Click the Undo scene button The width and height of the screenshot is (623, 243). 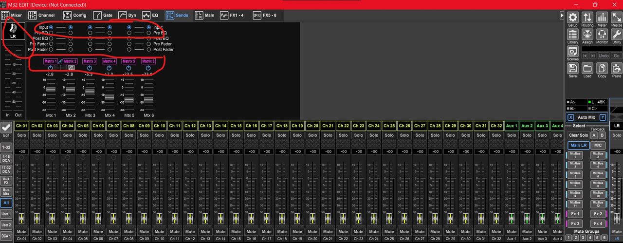click(x=604, y=56)
